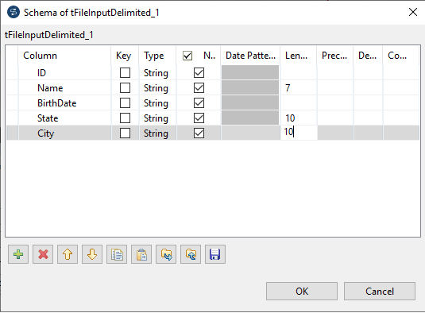Click Comment cell for ID row
This screenshot has width=425, height=313.
(x=401, y=72)
